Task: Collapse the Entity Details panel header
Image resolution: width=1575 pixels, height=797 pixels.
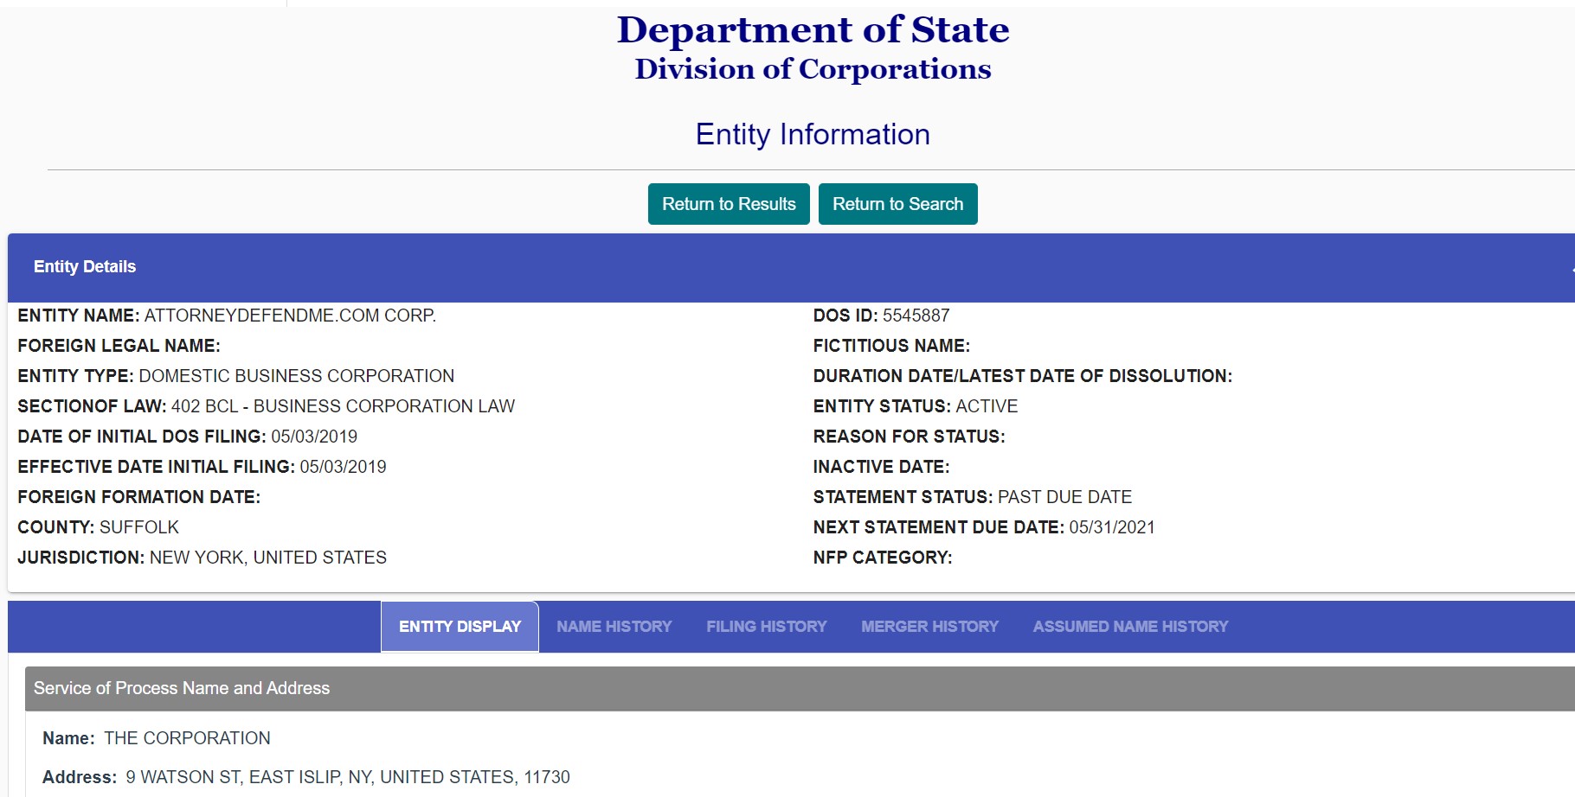Action: [791, 267]
